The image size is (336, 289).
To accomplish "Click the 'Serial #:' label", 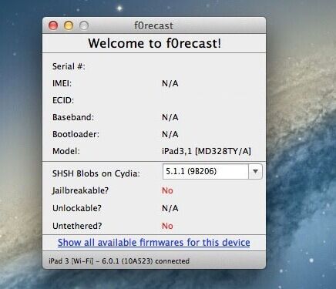I will [x=69, y=66].
